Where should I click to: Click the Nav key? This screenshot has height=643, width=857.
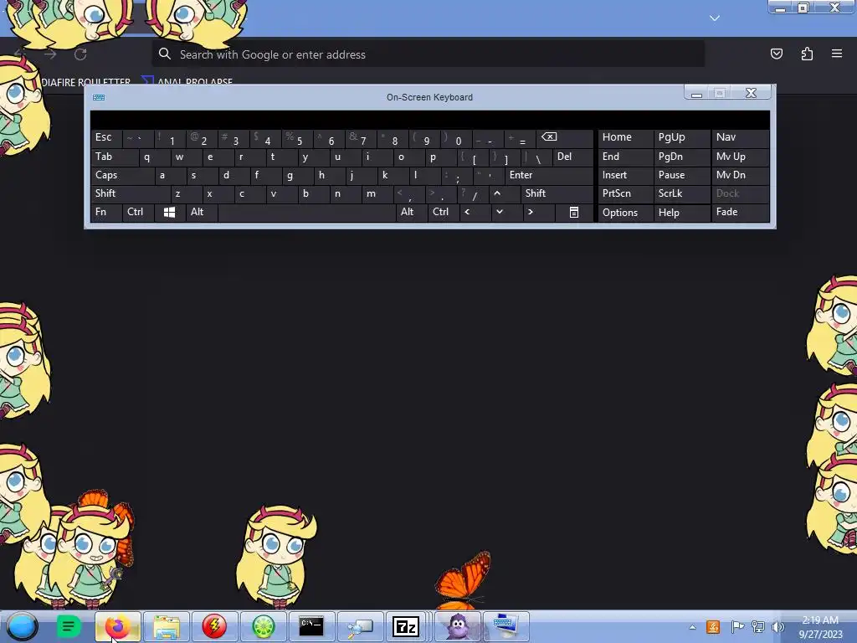[740, 138]
